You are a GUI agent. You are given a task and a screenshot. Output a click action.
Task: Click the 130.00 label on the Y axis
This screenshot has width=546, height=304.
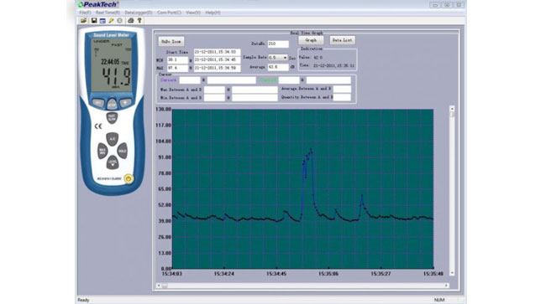[163, 109]
